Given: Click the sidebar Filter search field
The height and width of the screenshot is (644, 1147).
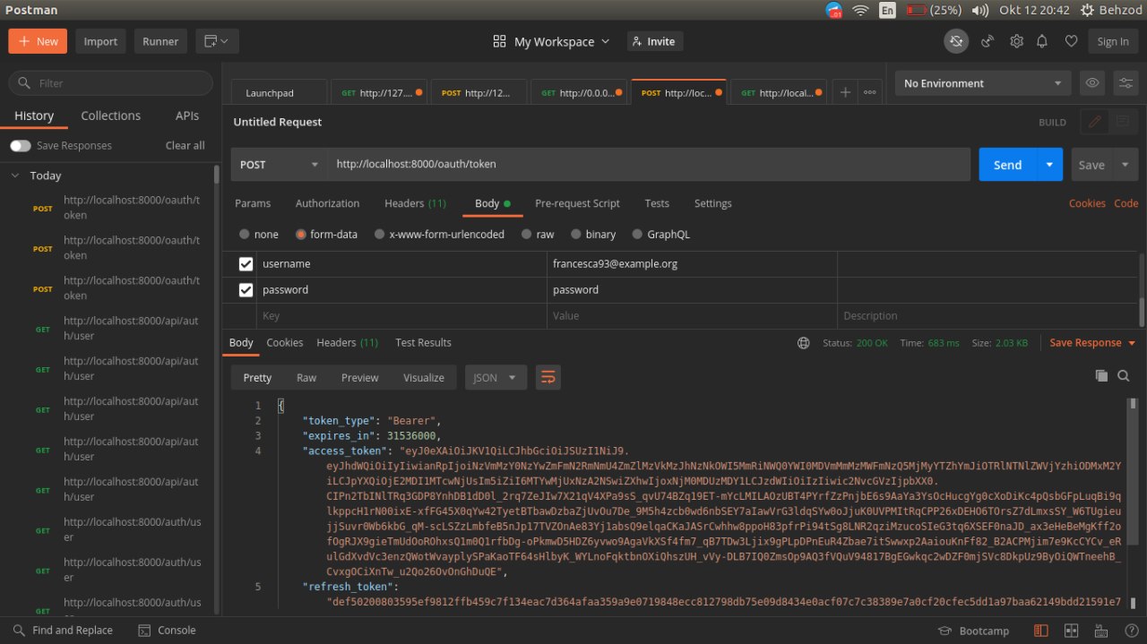Looking at the screenshot, I should click(x=111, y=83).
